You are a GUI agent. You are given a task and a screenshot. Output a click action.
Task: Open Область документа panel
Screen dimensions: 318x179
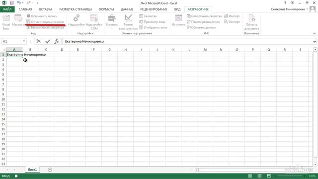251,22
